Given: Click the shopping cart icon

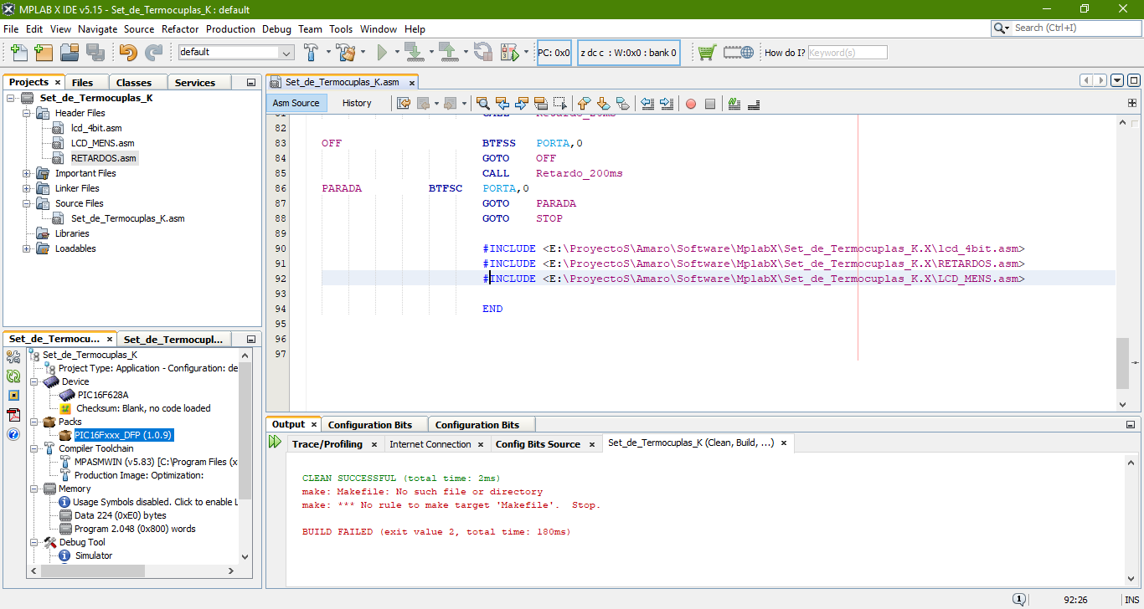Looking at the screenshot, I should click(707, 52).
